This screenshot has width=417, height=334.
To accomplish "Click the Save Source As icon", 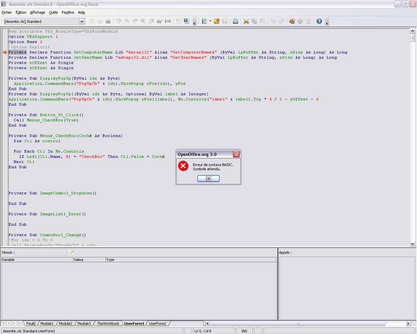I will click(x=187, y=21).
